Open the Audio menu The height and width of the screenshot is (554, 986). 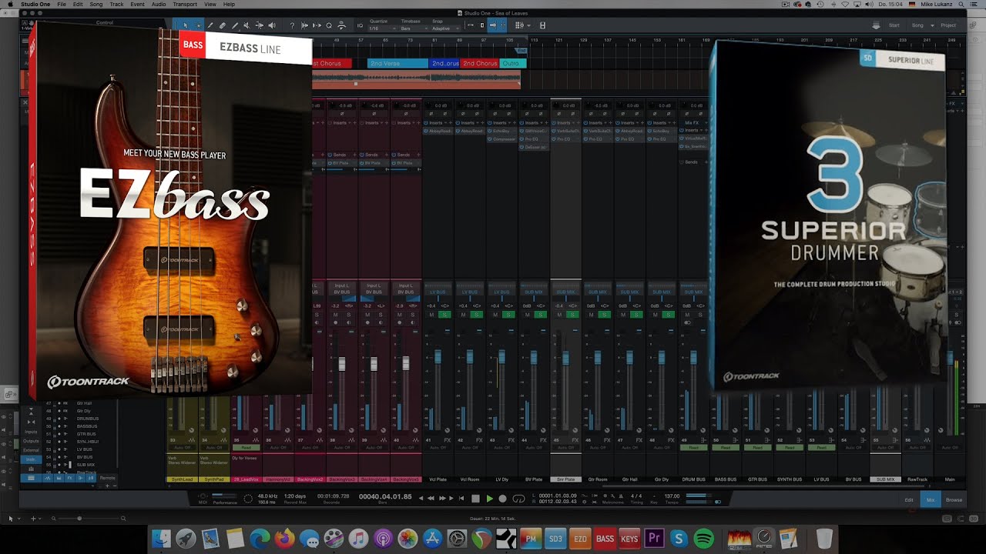coord(159,4)
